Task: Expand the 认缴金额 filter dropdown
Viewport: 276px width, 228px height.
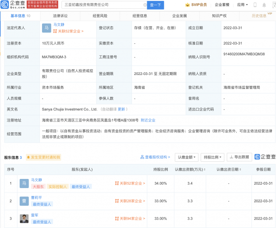Action: click(x=187, y=157)
